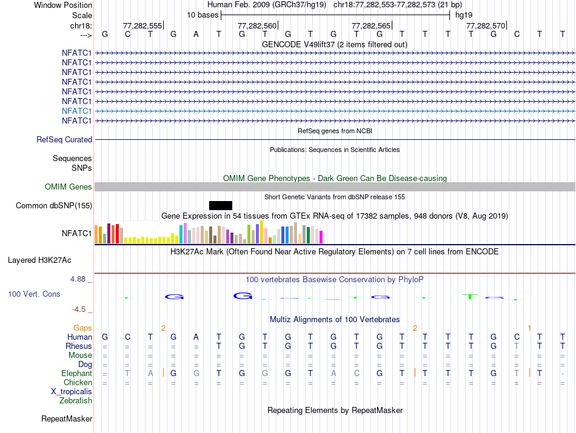Click 'Repeating Elements by RepeatMasker' title
The height and width of the screenshot is (433, 576).
click(335, 410)
